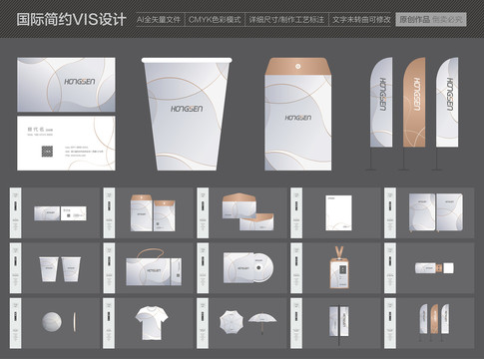Click the brown feather flag banner
The width and height of the screenshot is (484, 359).
pyautogui.click(x=414, y=103)
